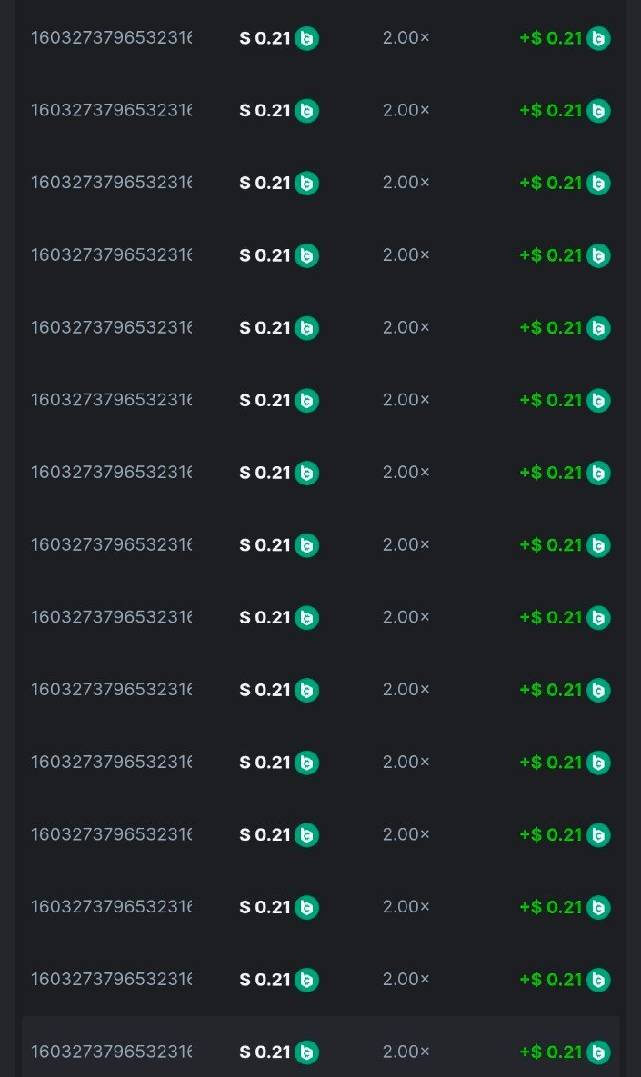641x1077 pixels.
Task: Click the coin icon beside the first row's bet amount
Action: pos(306,38)
